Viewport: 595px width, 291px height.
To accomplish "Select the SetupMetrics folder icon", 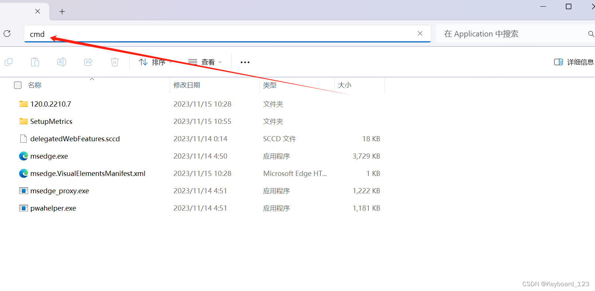I will tap(24, 121).
